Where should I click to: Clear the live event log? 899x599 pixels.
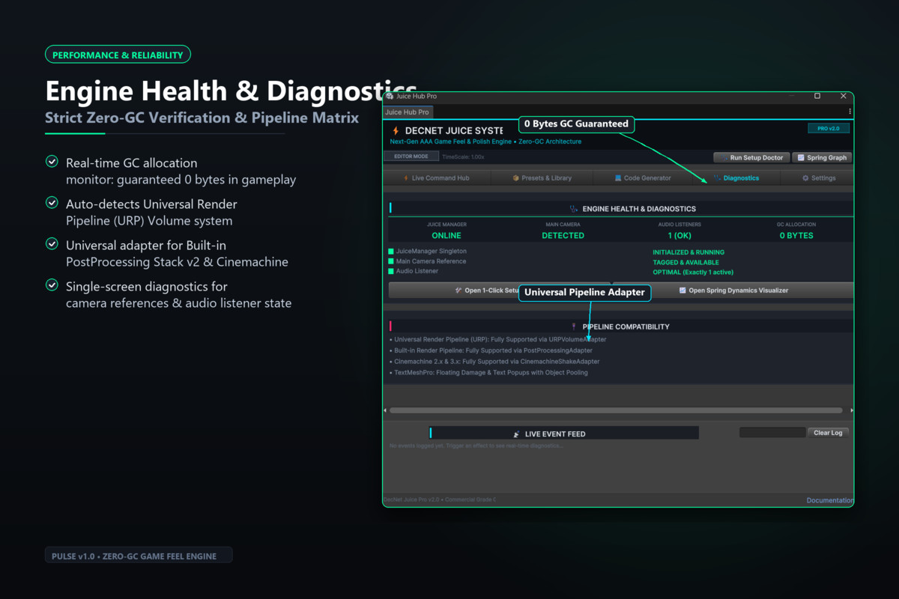828,433
